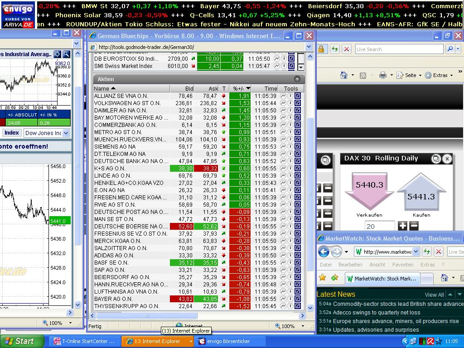Viewport: 464px width, 348px height.
Task: Click home icon in IE toolbar
Action: click(x=344, y=75)
